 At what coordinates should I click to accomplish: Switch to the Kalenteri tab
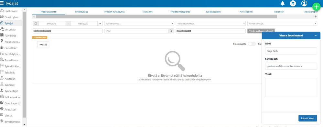(x=279, y=12)
